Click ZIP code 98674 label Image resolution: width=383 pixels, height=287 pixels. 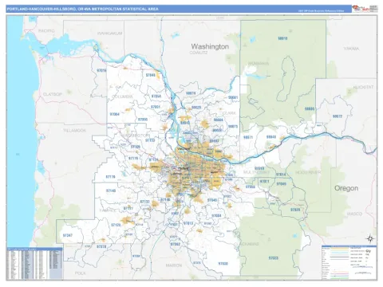pyautogui.click(x=191, y=93)
